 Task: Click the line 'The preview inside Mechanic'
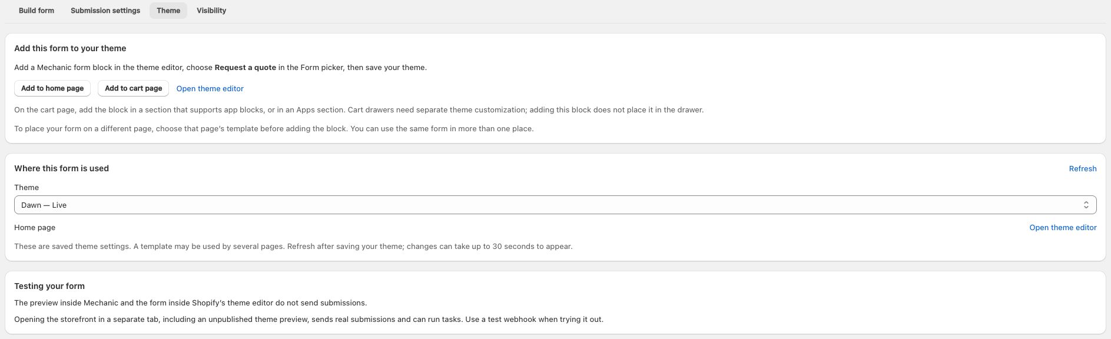pyautogui.click(x=191, y=303)
